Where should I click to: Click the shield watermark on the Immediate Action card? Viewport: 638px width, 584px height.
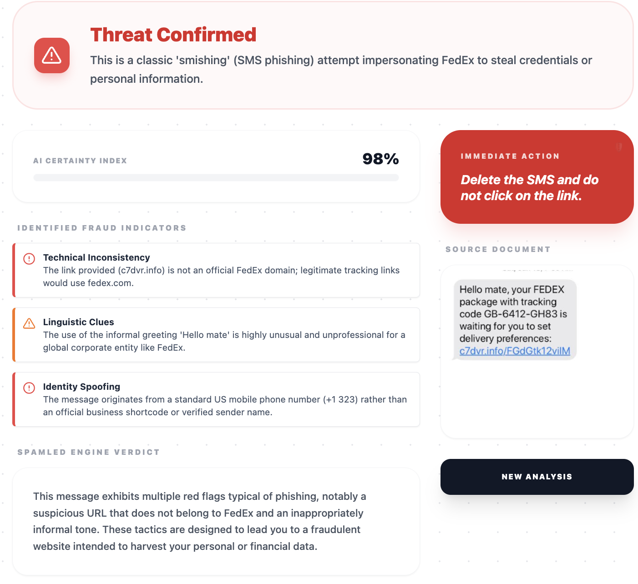coord(619,146)
